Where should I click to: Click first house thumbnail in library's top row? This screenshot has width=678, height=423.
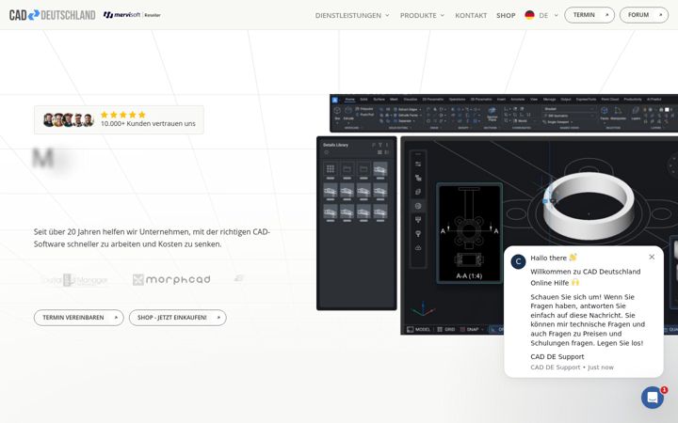pyautogui.click(x=380, y=169)
